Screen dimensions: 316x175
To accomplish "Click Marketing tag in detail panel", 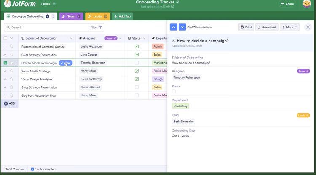I will click(180, 106).
